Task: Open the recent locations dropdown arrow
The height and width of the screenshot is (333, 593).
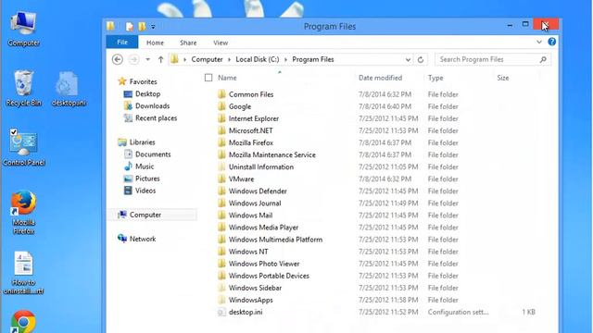Action: [x=148, y=59]
